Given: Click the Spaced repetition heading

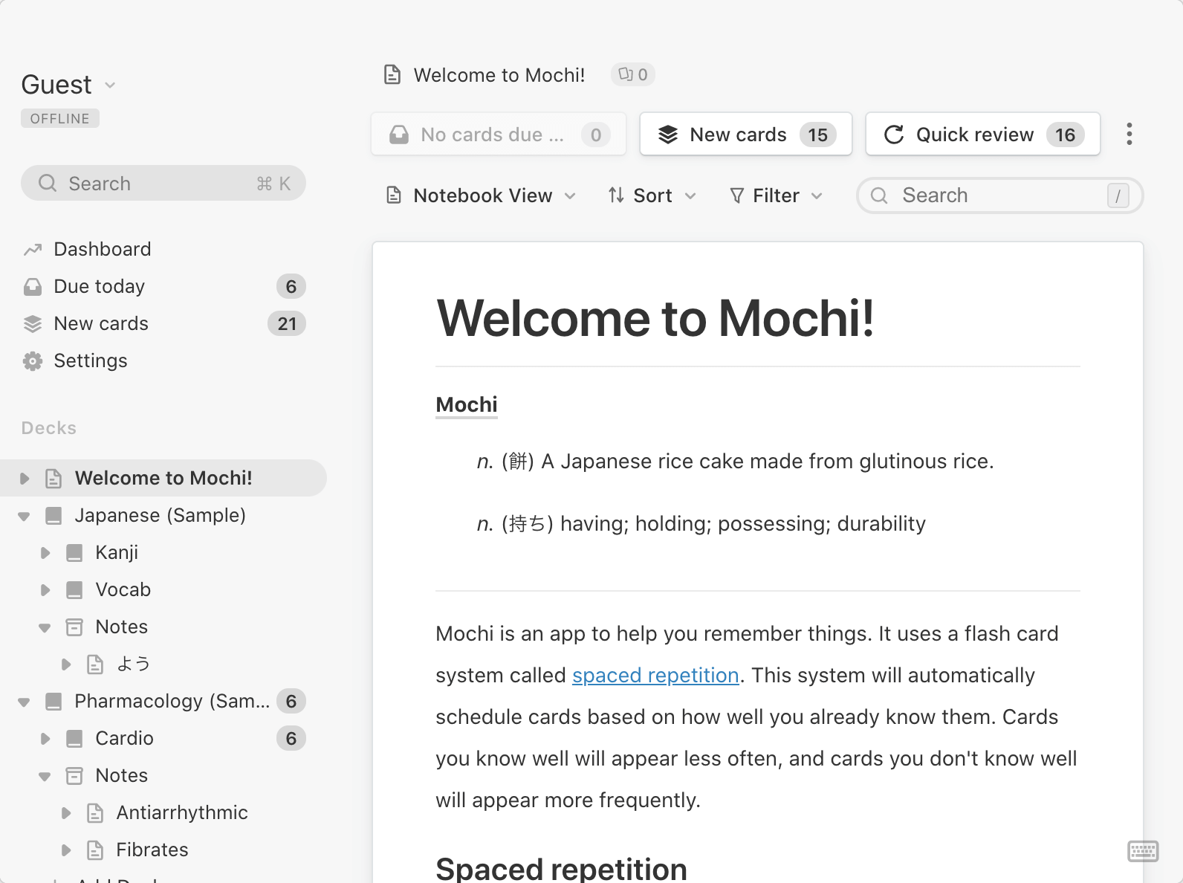Looking at the screenshot, I should coord(561,868).
